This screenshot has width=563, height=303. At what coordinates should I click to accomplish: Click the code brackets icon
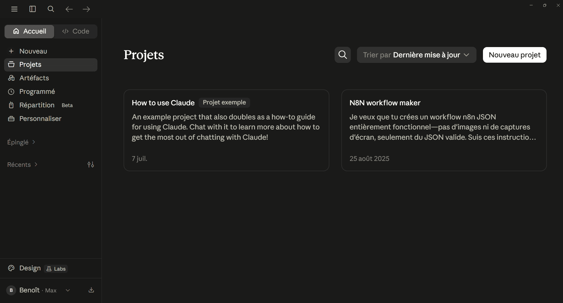pos(65,31)
